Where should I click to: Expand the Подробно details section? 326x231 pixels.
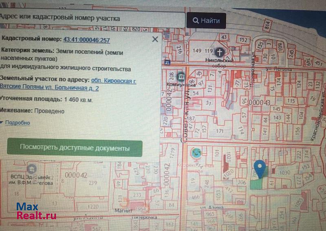[17, 123]
